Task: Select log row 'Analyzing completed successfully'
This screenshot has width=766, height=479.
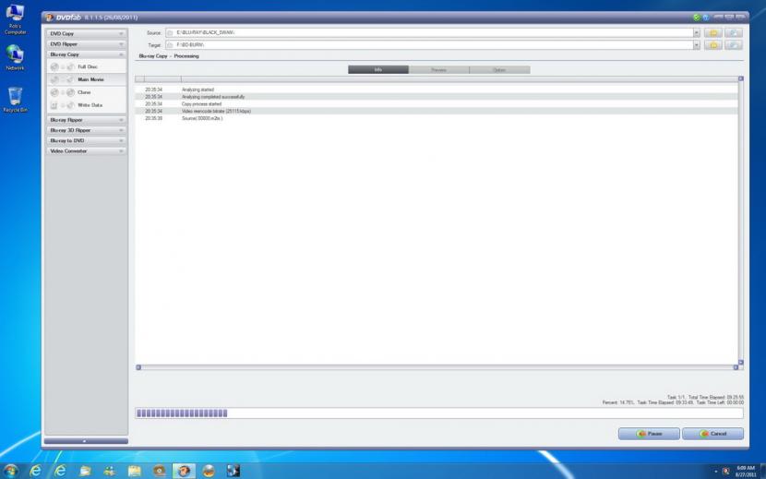Action: 437,97
